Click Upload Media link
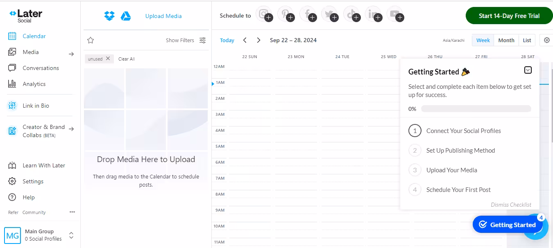The width and height of the screenshot is (553, 248). (163, 16)
